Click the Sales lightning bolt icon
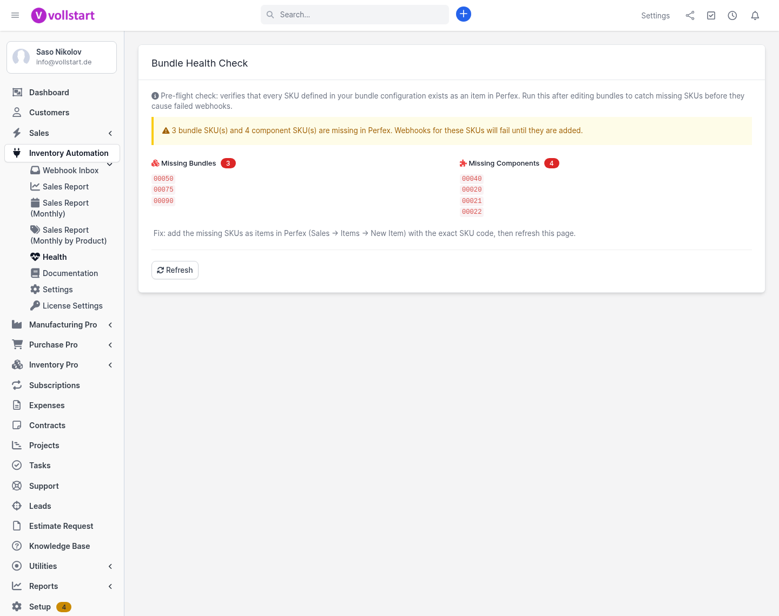The width and height of the screenshot is (779, 616). click(17, 133)
